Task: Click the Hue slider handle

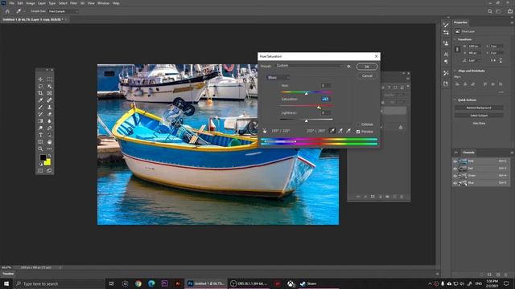Action: click(x=307, y=94)
